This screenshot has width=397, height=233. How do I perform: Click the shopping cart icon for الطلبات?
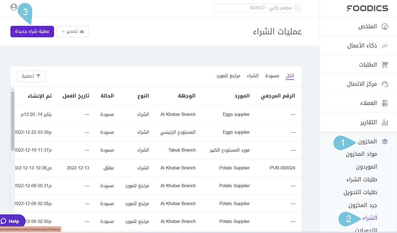(x=385, y=65)
